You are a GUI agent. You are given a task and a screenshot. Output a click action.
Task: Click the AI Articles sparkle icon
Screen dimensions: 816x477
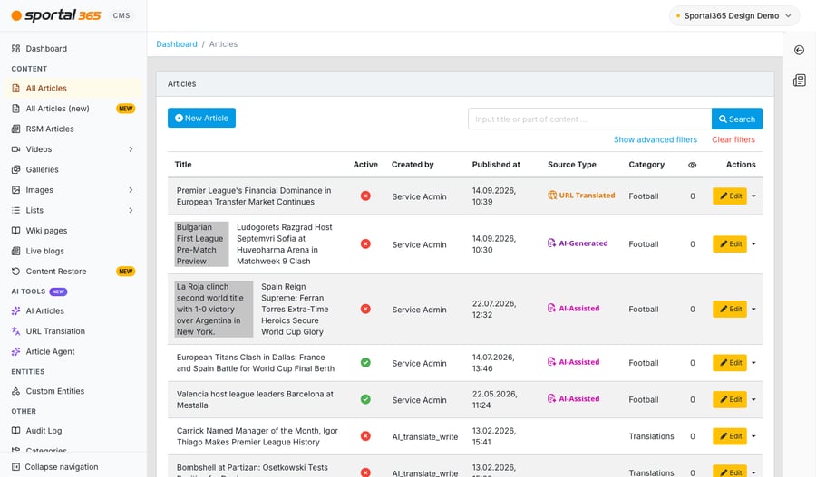(15, 310)
